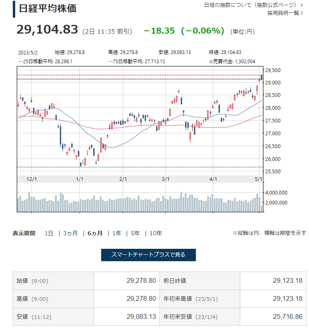Click 安値: 29,083.13 above the chart

point(175,52)
